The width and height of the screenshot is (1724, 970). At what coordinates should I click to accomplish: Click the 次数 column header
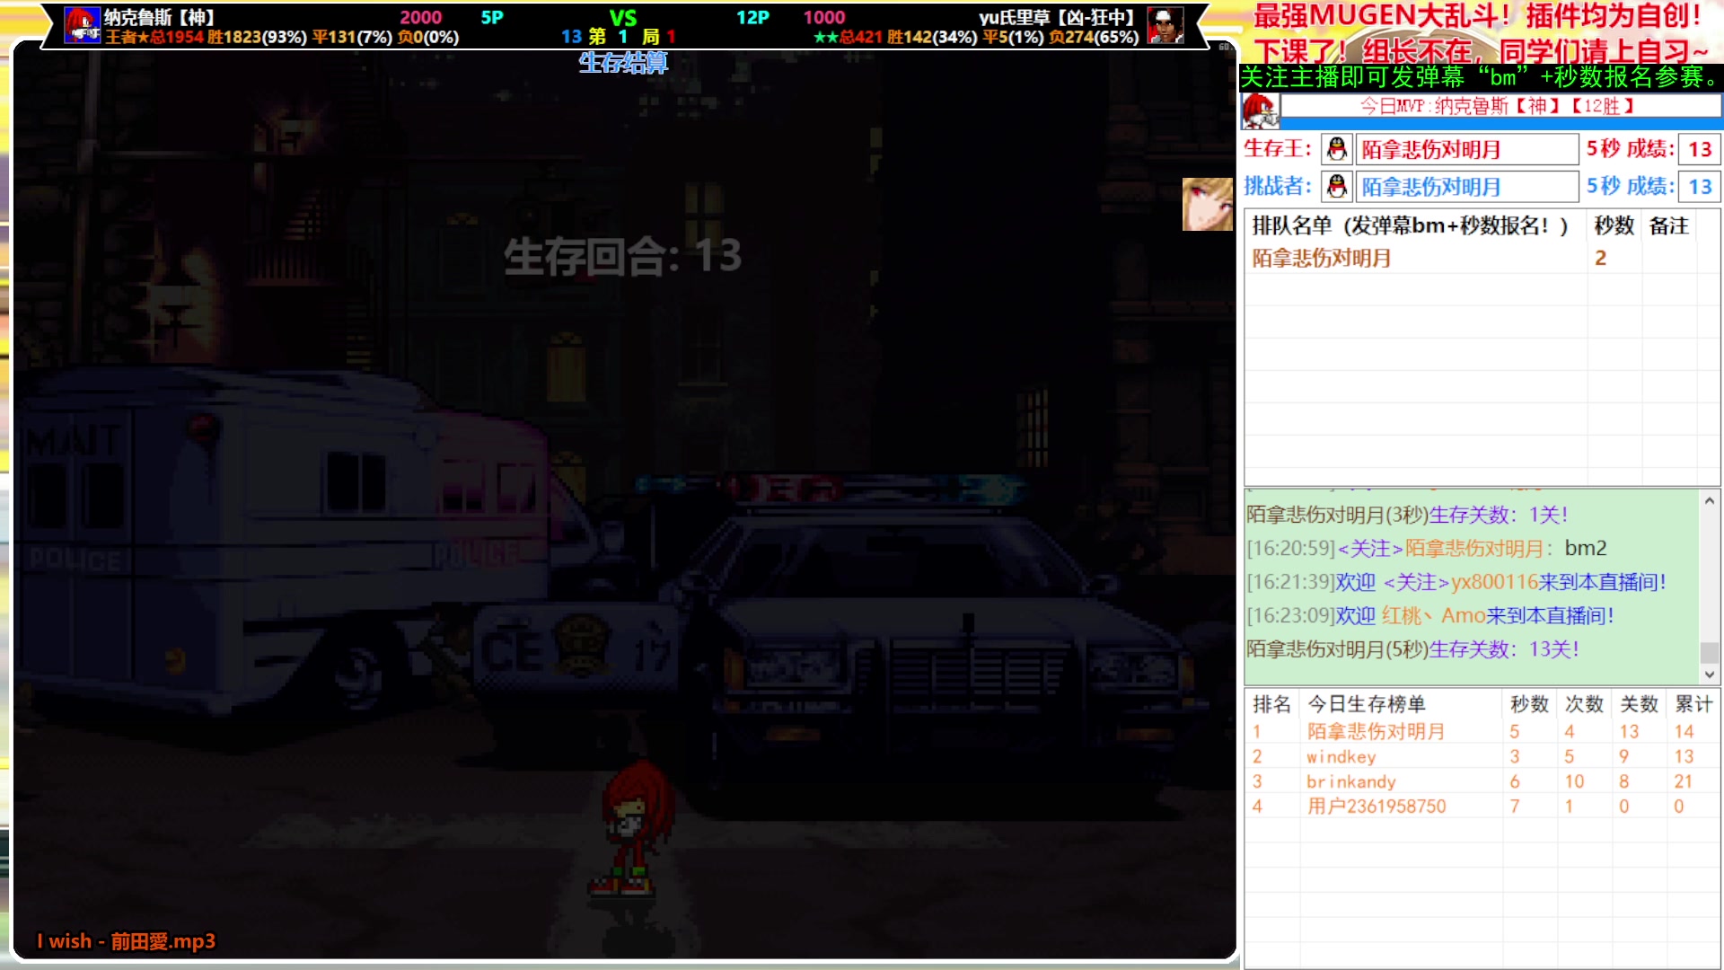click(x=1584, y=704)
